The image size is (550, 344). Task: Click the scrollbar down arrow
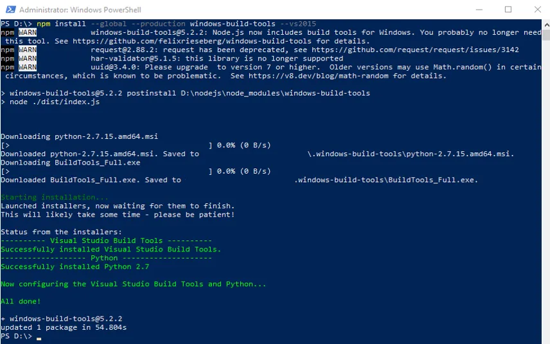(546, 339)
